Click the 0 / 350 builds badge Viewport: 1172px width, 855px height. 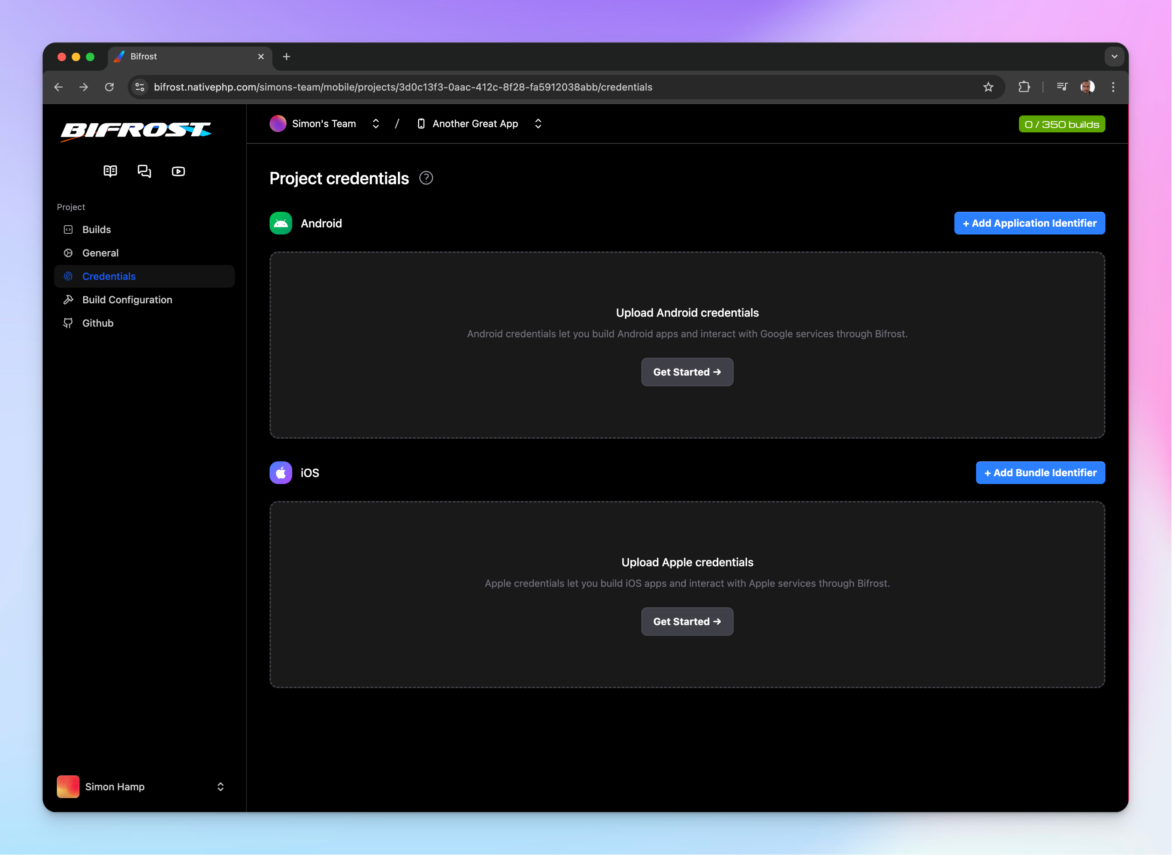pyautogui.click(x=1062, y=124)
